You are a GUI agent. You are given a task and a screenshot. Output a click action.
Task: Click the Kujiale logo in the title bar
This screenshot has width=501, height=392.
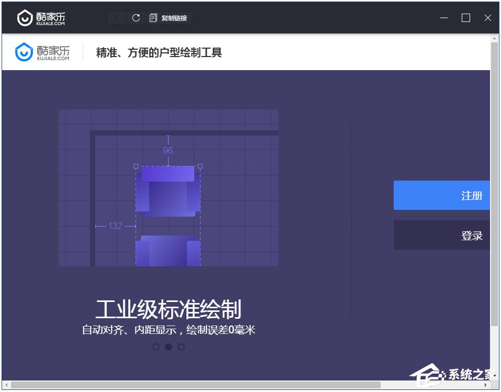coord(41,18)
